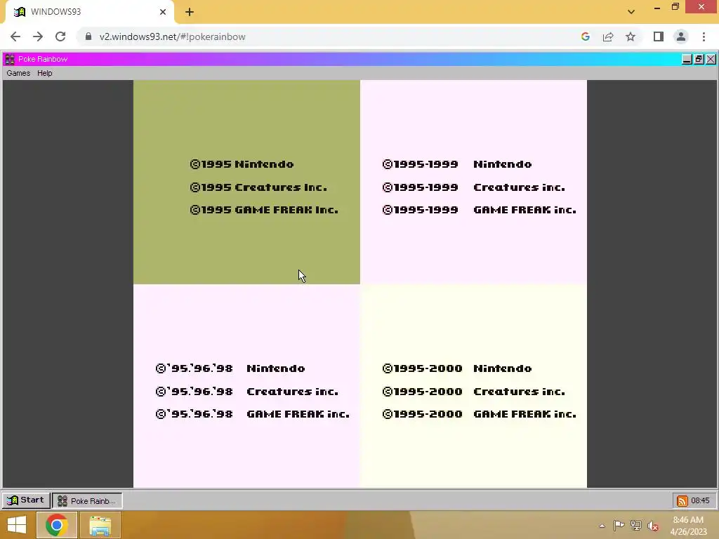Open Windows clock showing 8:46 AM
The image size is (719, 539).
[x=688, y=526]
